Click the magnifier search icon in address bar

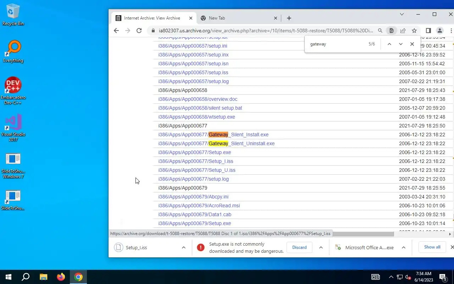coord(380,31)
